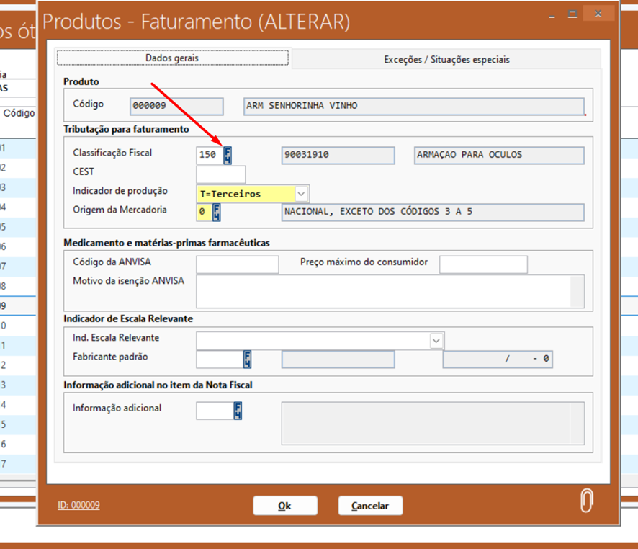Image resolution: width=638 pixels, height=549 pixels.
Task: Select the Dados gerais tab
Action: click(172, 58)
